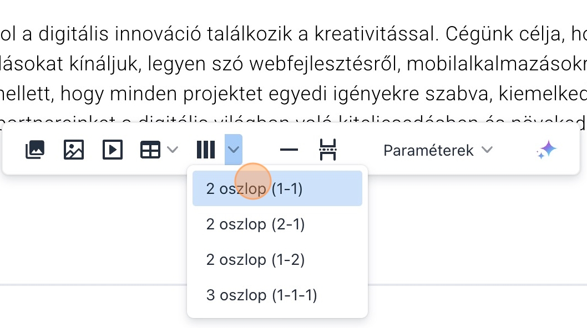
Task: Collapse the columns dropdown arrow
Action: point(234,150)
